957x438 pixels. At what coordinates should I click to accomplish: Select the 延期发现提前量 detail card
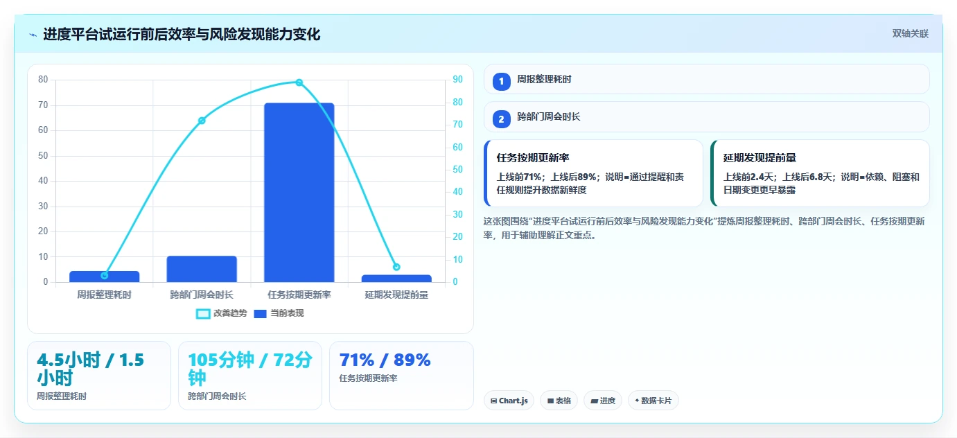pyautogui.click(x=820, y=173)
